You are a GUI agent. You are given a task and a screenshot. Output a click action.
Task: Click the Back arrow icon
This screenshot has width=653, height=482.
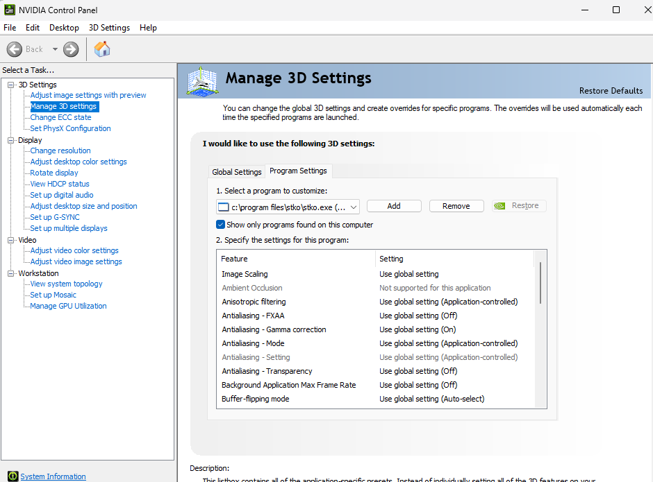click(15, 49)
